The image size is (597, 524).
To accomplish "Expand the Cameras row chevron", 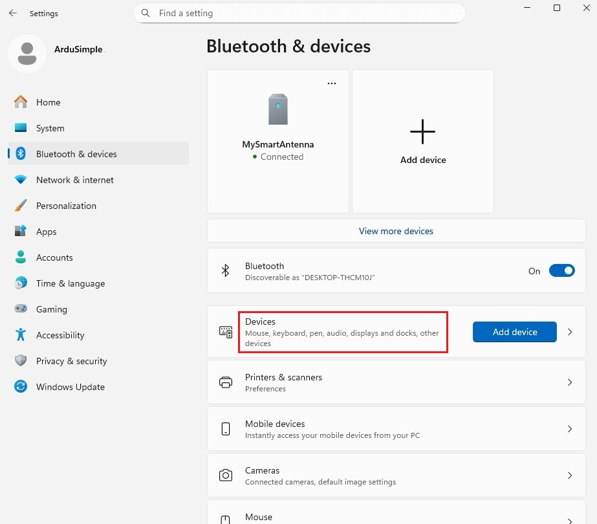I will click(x=570, y=475).
